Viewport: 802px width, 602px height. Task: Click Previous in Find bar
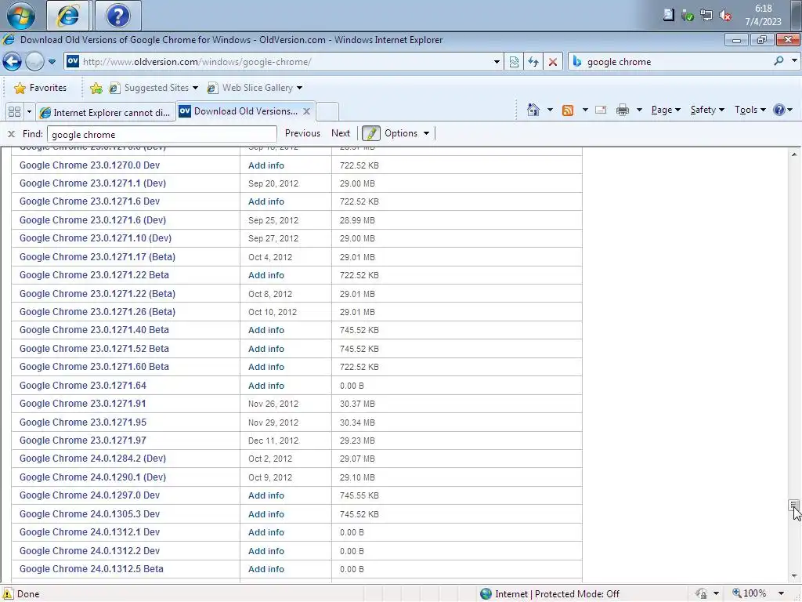point(302,133)
